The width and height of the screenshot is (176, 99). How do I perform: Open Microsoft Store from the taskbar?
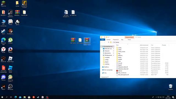[x=29, y=97]
